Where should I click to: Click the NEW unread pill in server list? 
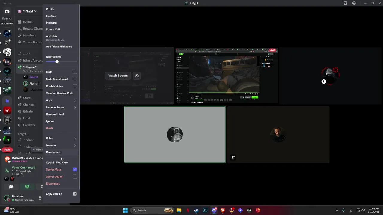pyautogui.click(x=7, y=150)
